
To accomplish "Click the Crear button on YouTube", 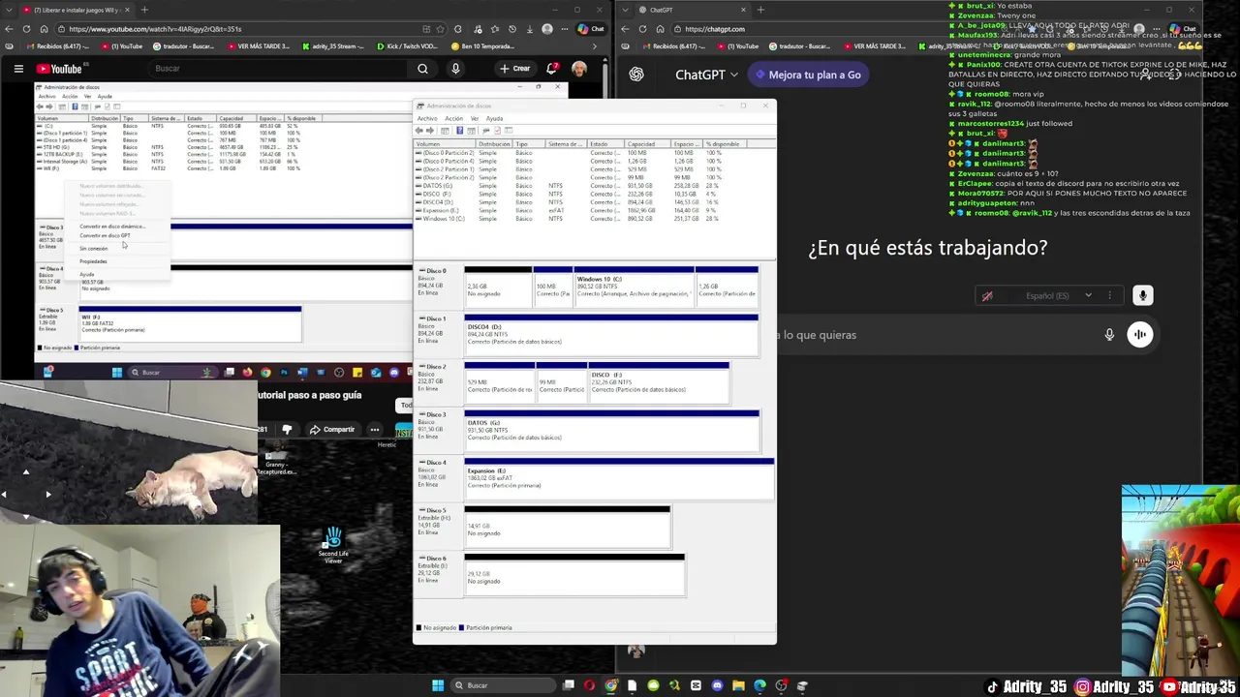I will click(514, 69).
